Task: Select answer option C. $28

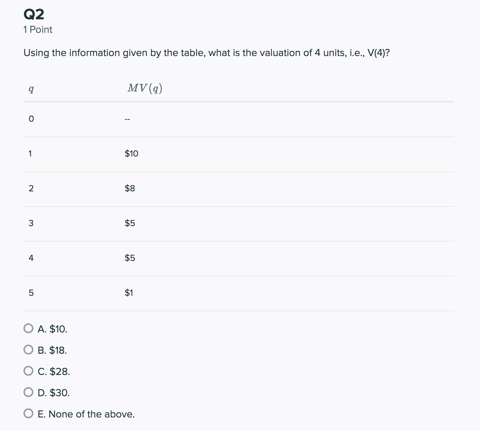Action: click(x=29, y=371)
